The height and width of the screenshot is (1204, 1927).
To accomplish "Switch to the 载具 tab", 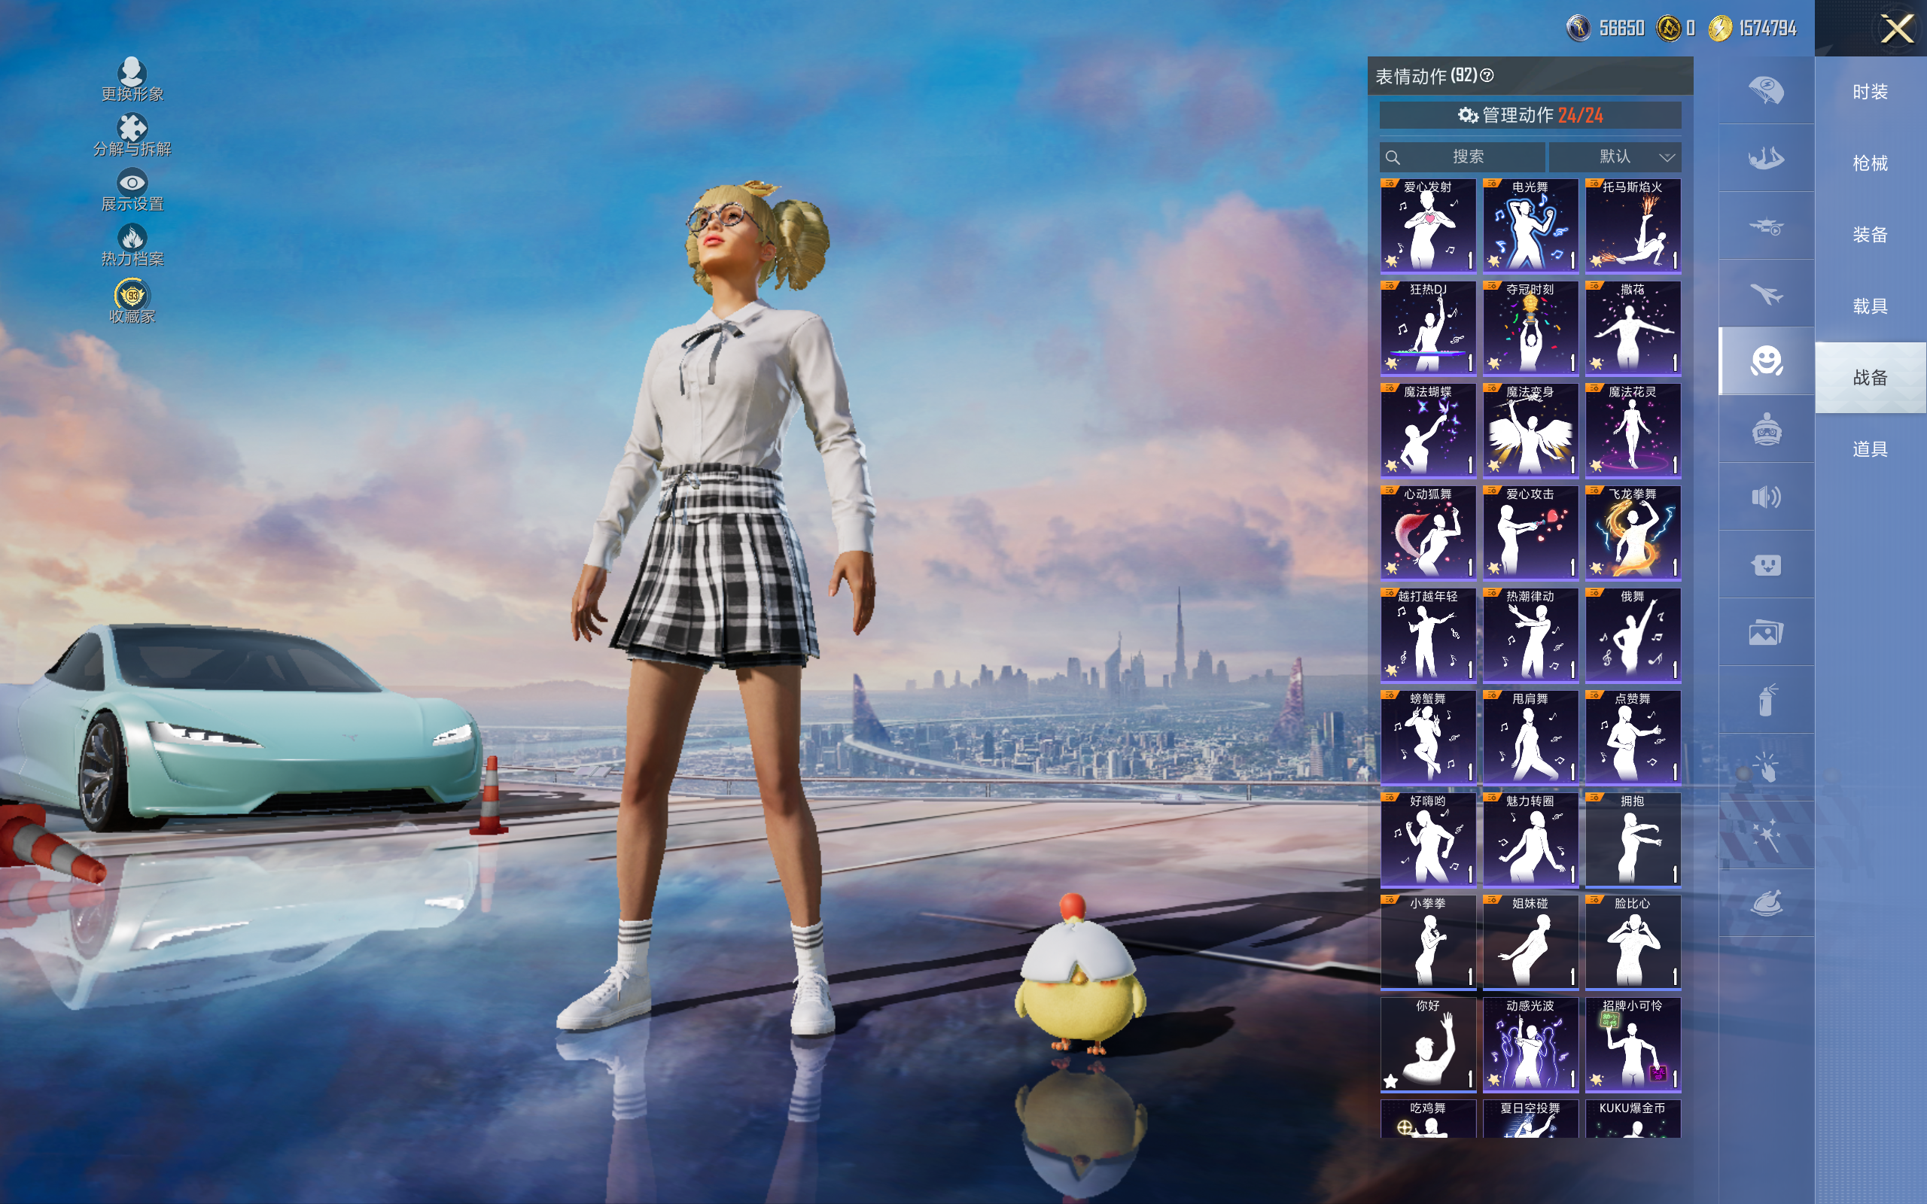I will (x=1870, y=306).
